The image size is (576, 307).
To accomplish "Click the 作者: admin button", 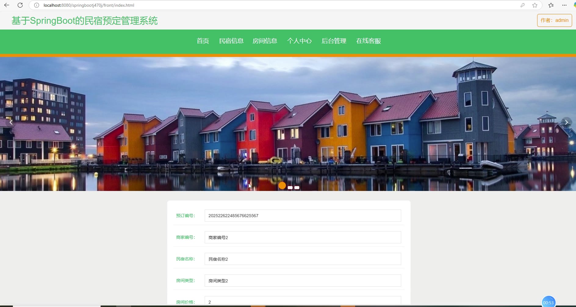I will 554,20.
